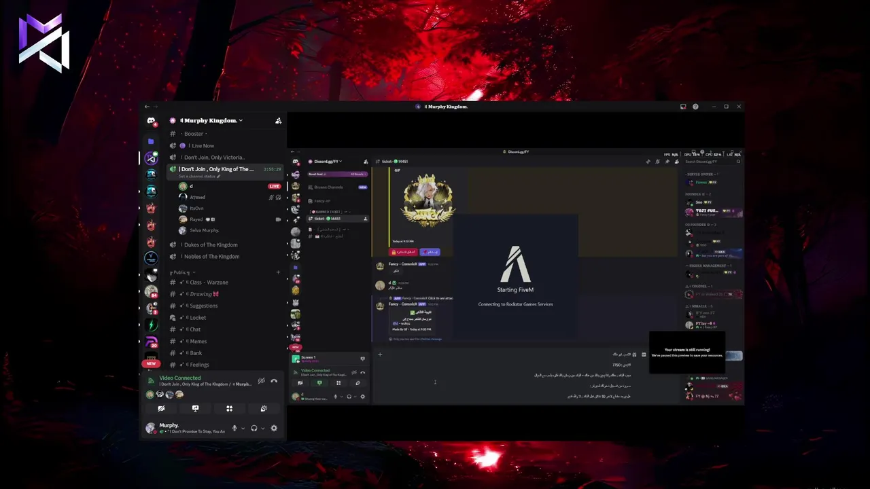Image resolution: width=870 pixels, height=489 pixels.
Task: Toggle noise suppression in voice panel
Action: pos(261,381)
